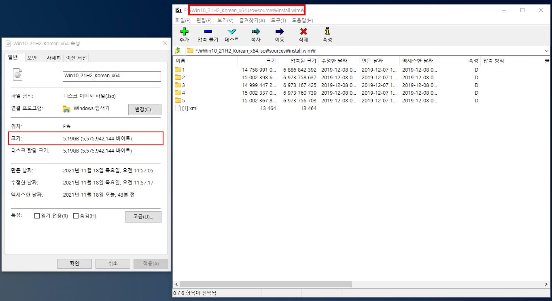Click the 0 / 6 항목이 선택됨 status text
Screen dimensions: 552x301
click(x=195, y=293)
